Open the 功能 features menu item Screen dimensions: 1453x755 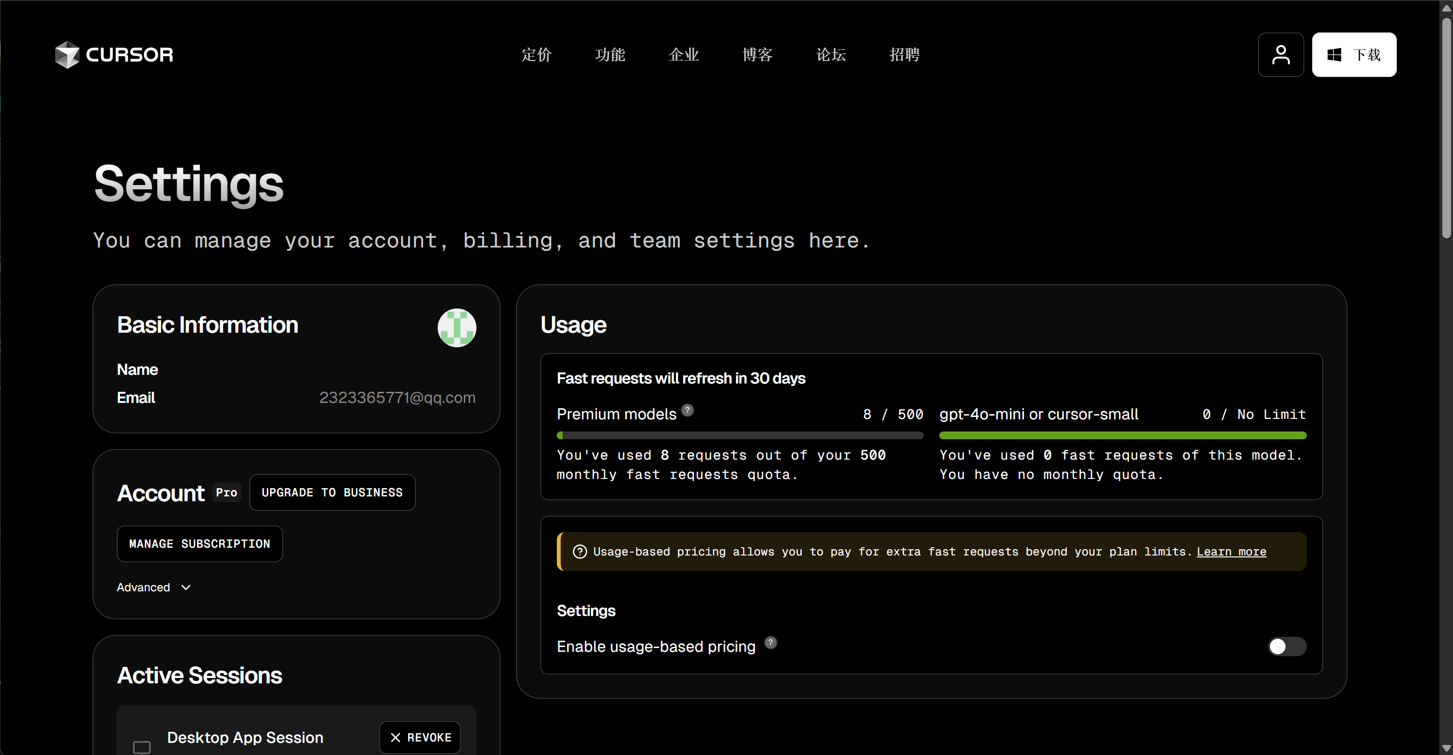click(x=611, y=55)
